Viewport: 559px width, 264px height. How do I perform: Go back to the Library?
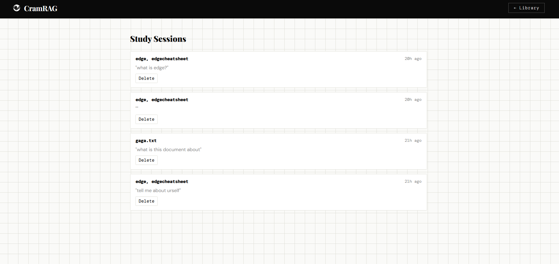point(526,8)
